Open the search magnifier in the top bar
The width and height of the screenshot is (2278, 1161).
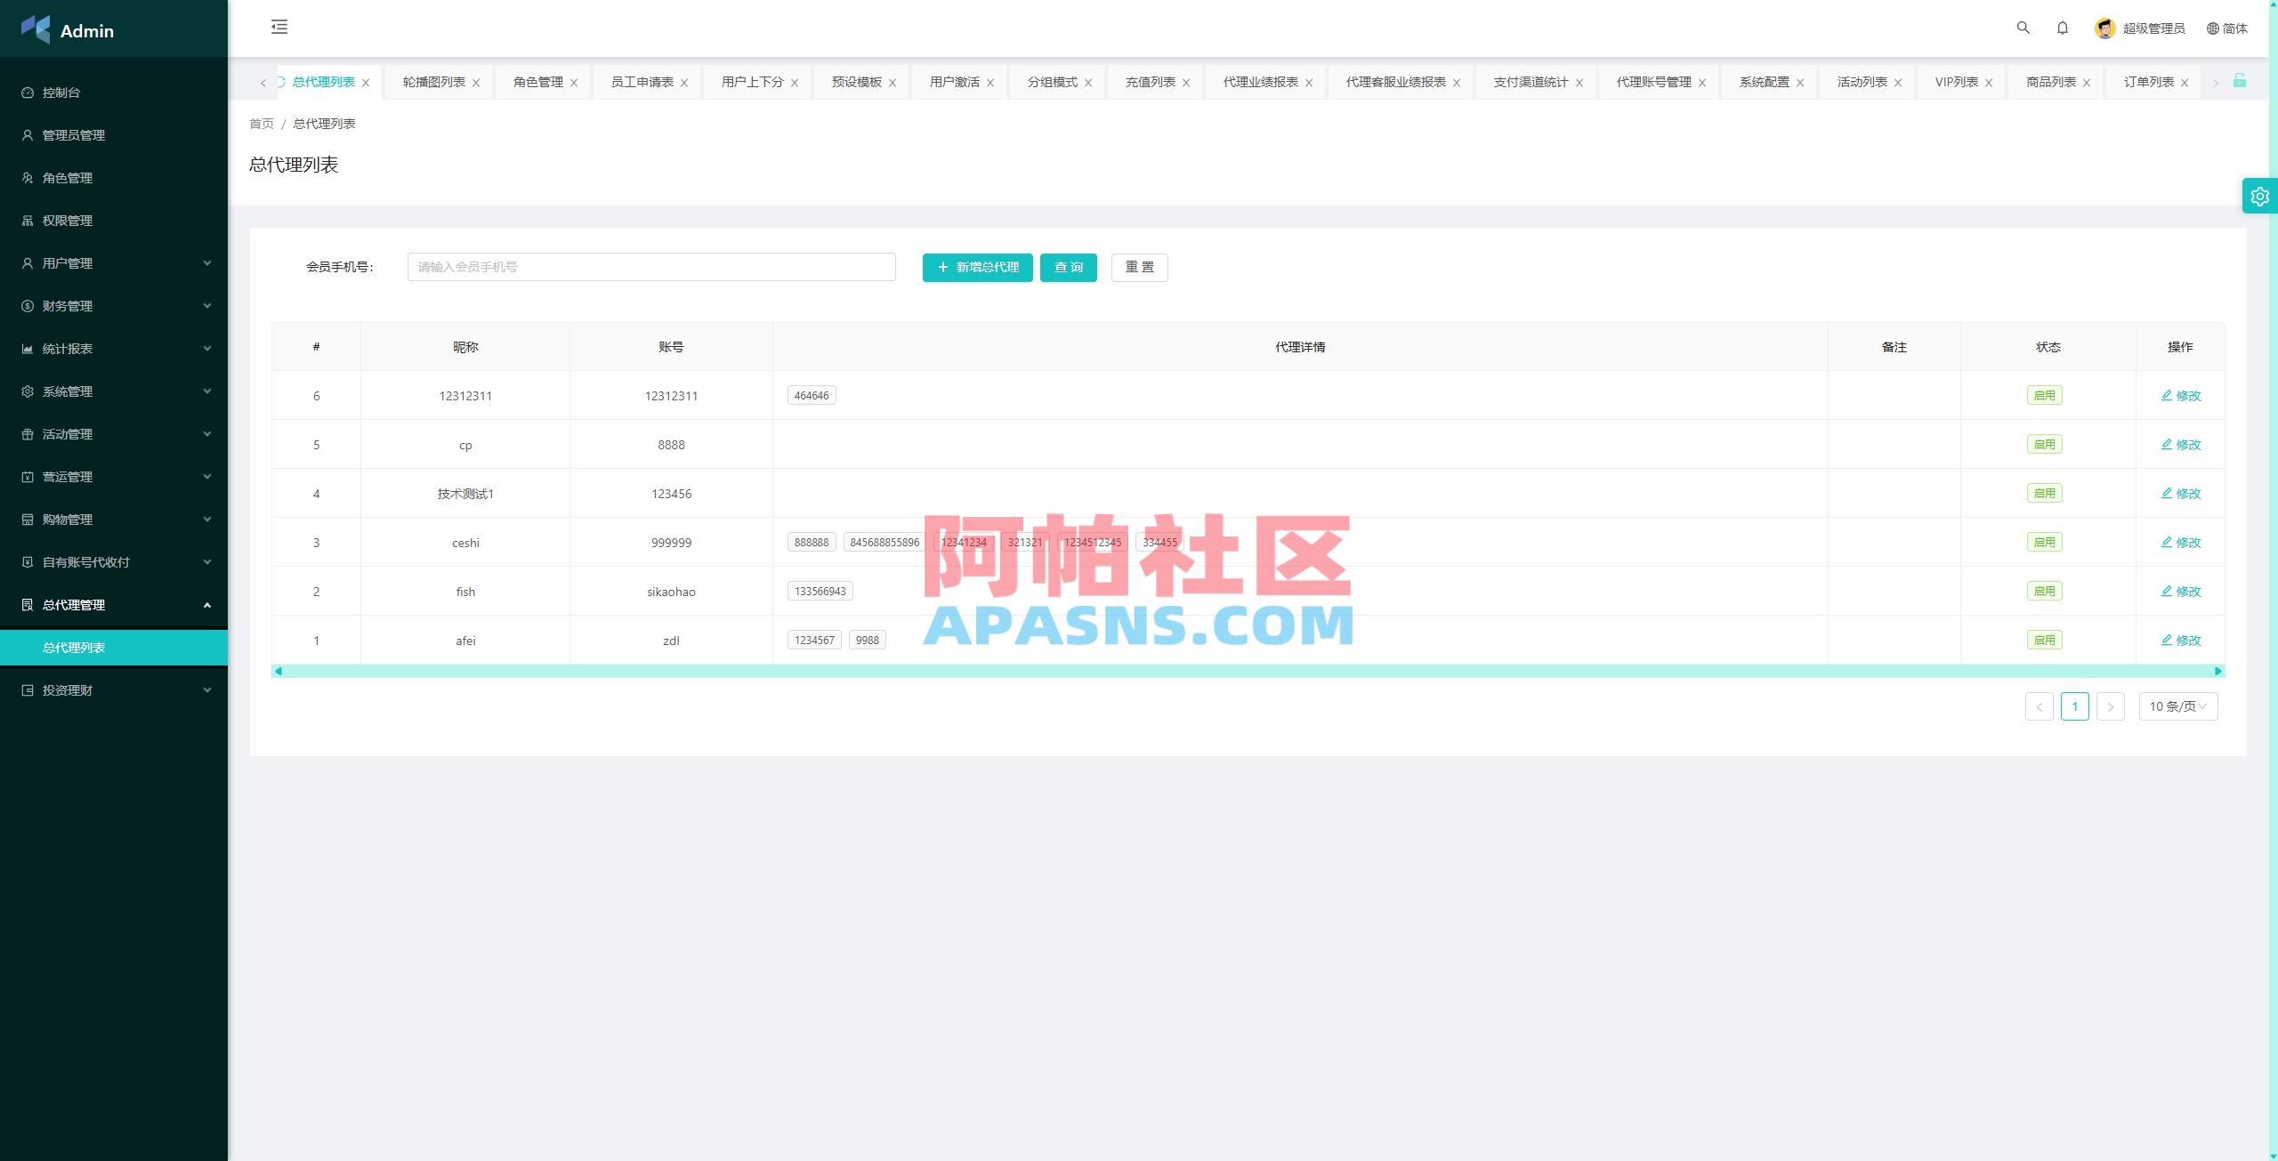pos(2023,28)
